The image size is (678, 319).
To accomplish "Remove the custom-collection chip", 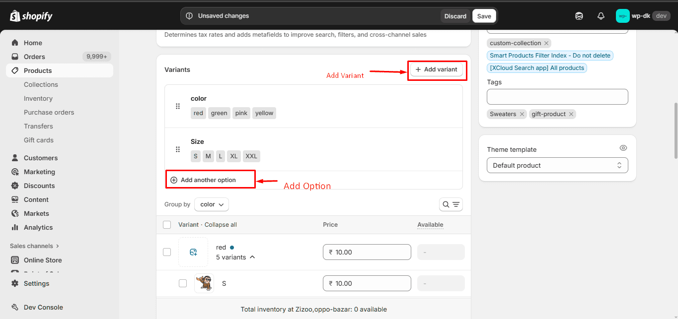I will coord(546,43).
